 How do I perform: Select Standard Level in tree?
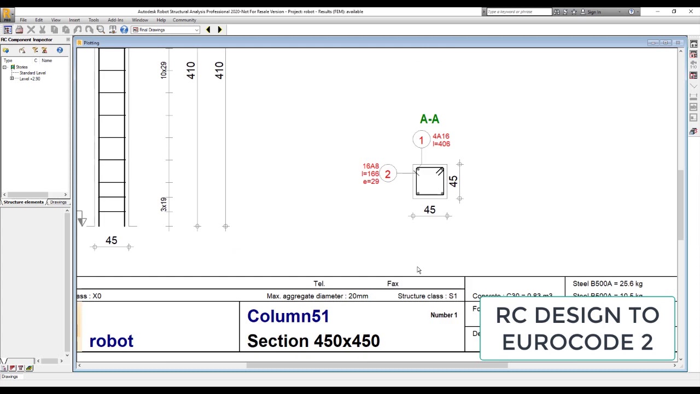point(32,73)
